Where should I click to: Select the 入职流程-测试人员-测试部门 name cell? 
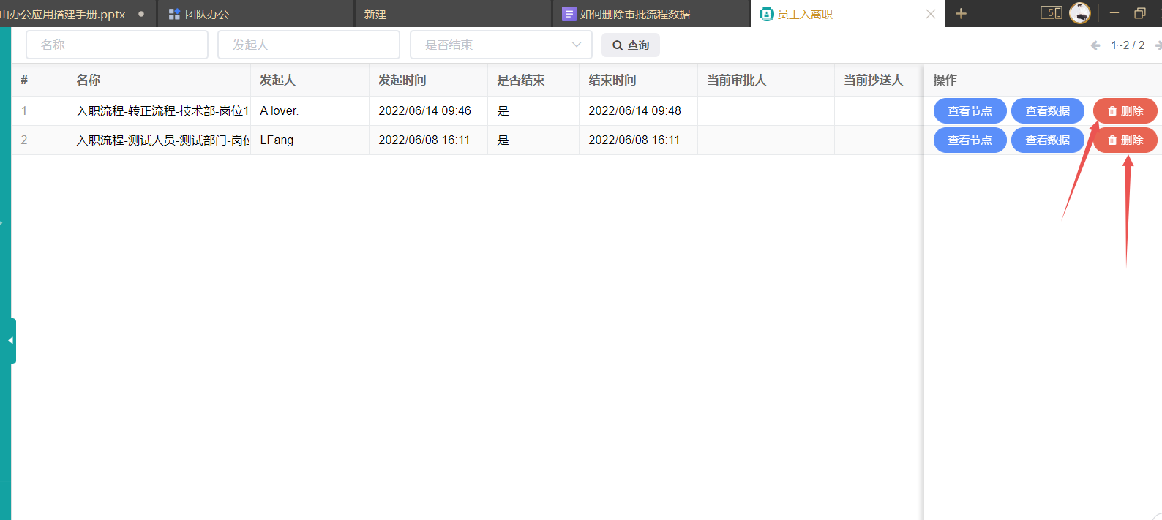(x=159, y=140)
